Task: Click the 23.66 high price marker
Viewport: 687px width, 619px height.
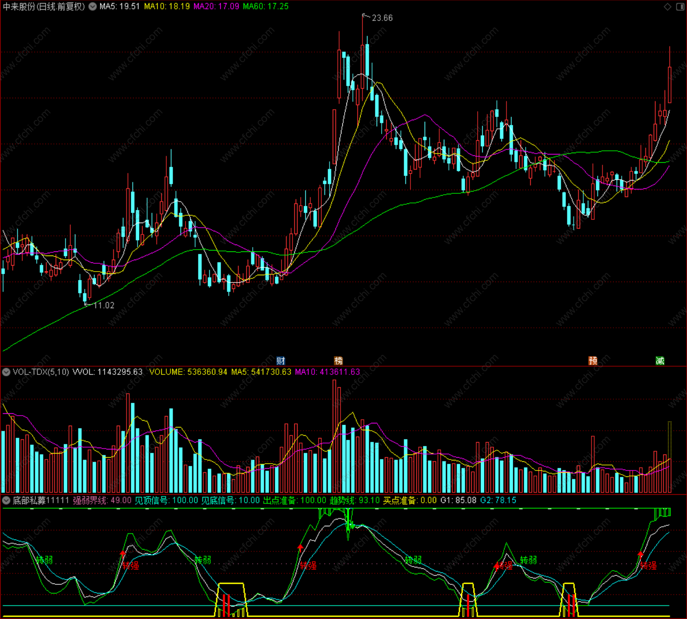Action: (382, 18)
